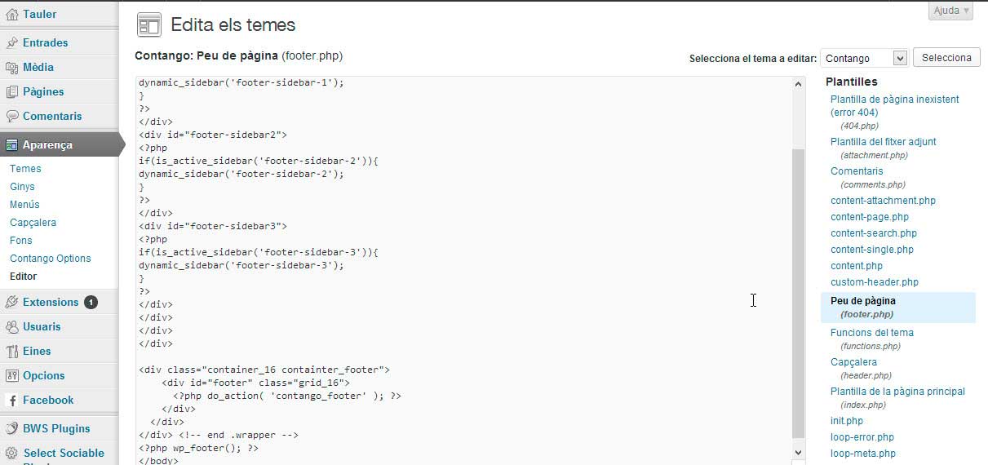988x465 pixels.
Task: Click the code editor scrollbar down arrow
Action: [x=798, y=451]
